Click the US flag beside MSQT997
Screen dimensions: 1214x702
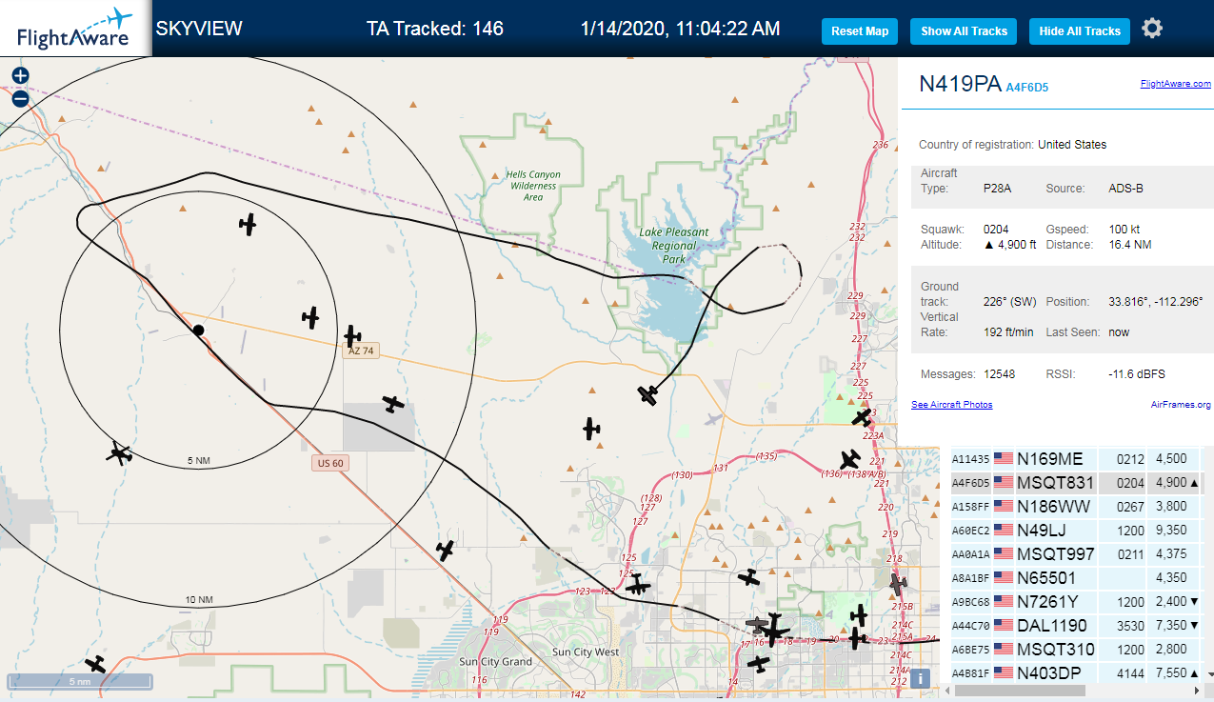1004,553
